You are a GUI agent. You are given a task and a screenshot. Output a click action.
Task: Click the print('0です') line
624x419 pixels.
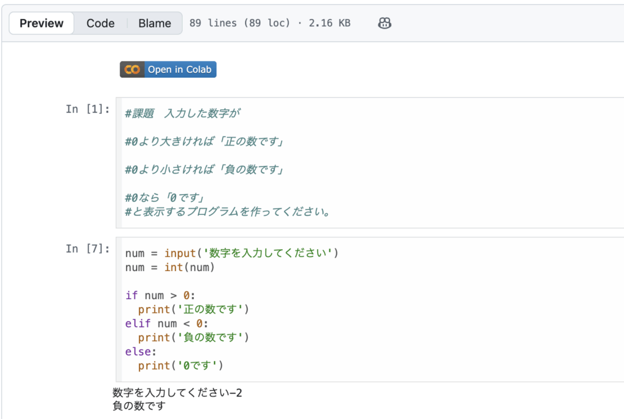pos(180,365)
